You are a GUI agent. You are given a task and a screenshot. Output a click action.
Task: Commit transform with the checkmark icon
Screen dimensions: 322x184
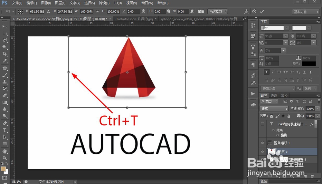point(262,12)
